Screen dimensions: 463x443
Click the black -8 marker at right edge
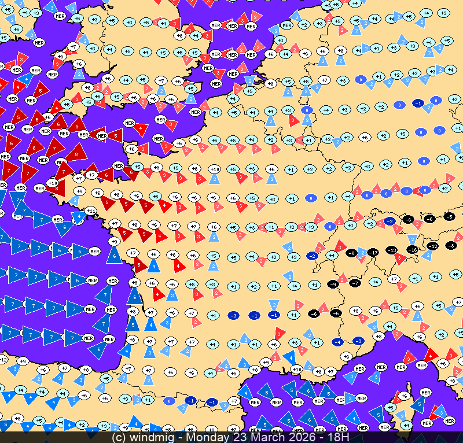click(451, 245)
